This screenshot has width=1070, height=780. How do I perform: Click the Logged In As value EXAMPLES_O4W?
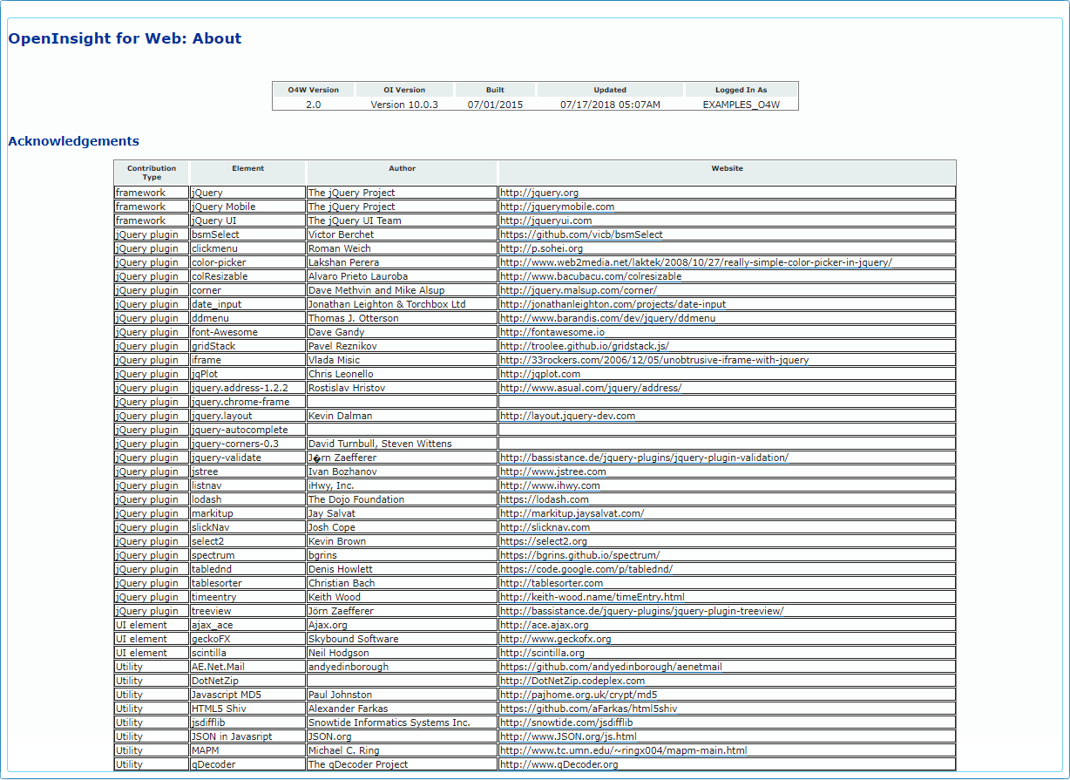741,105
